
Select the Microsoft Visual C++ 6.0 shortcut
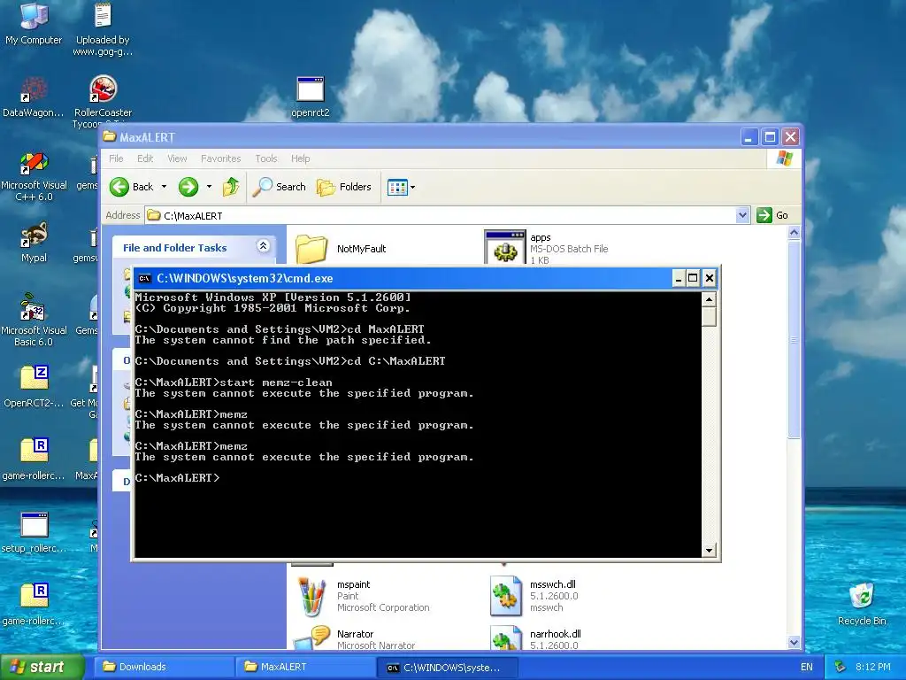point(34,176)
